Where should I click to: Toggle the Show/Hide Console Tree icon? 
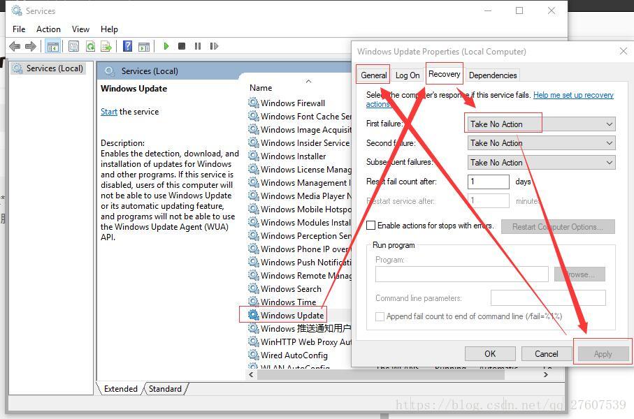pos(53,47)
